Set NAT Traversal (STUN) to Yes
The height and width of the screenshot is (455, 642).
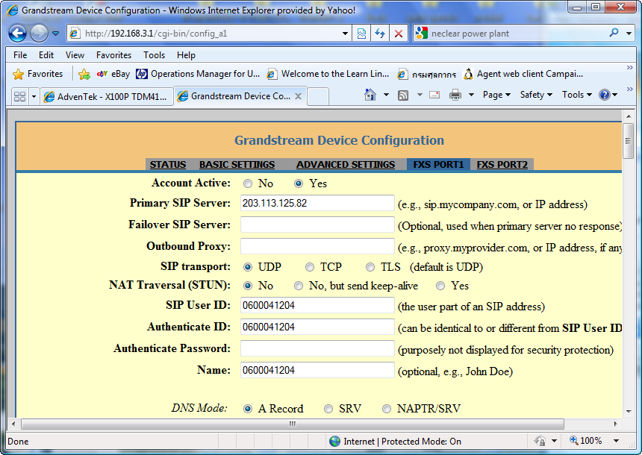coord(440,286)
